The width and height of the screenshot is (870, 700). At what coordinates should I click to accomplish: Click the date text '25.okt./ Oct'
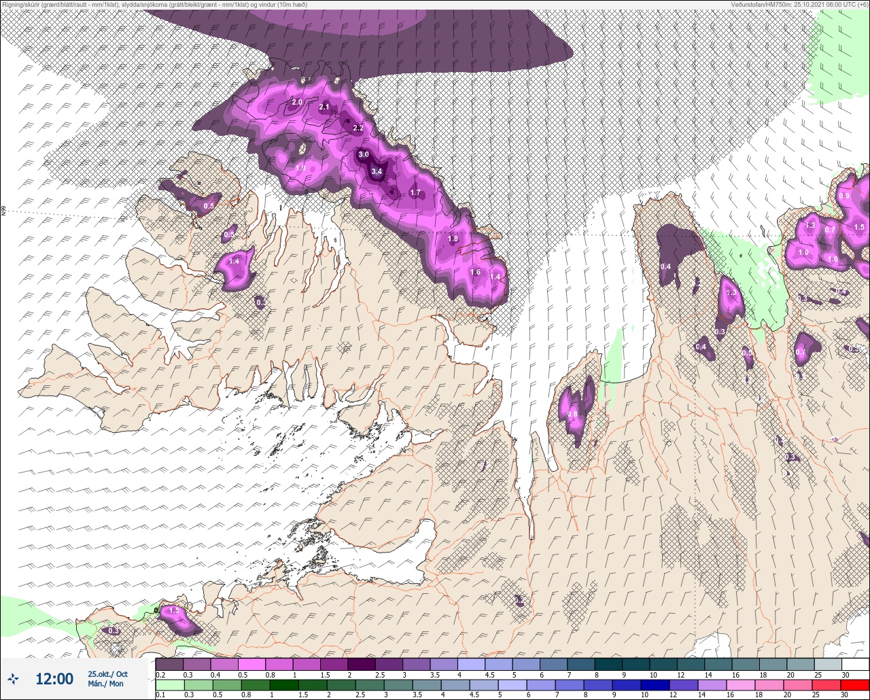[x=107, y=674]
